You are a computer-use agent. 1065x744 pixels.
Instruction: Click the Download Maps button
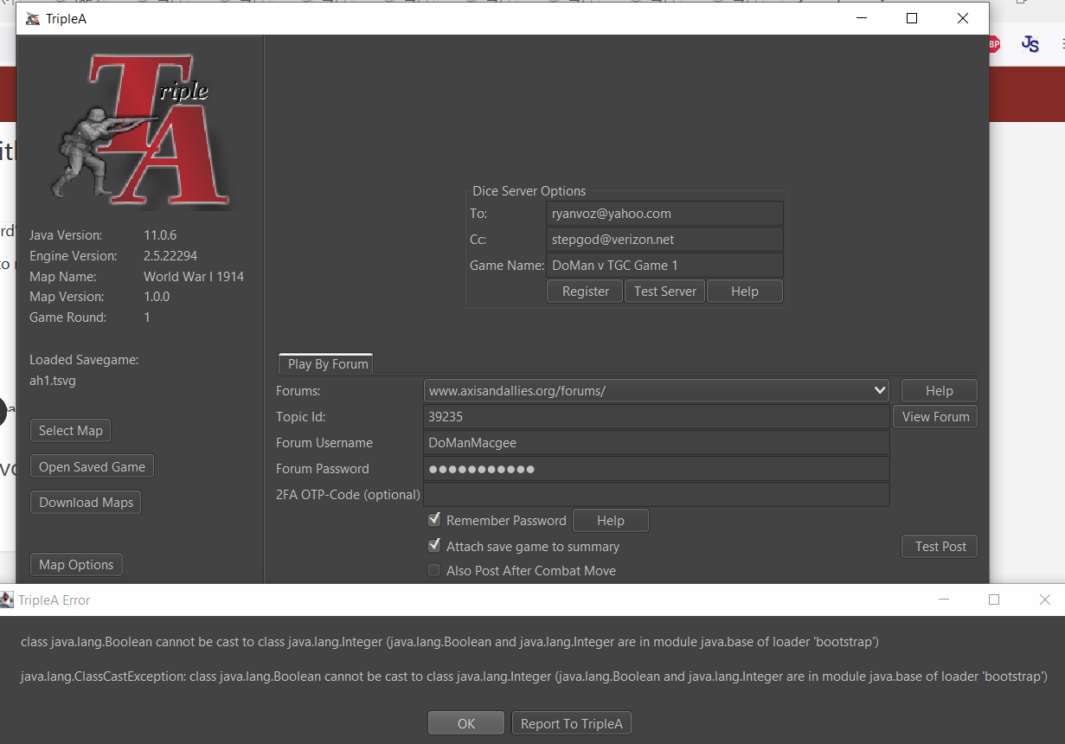point(86,502)
